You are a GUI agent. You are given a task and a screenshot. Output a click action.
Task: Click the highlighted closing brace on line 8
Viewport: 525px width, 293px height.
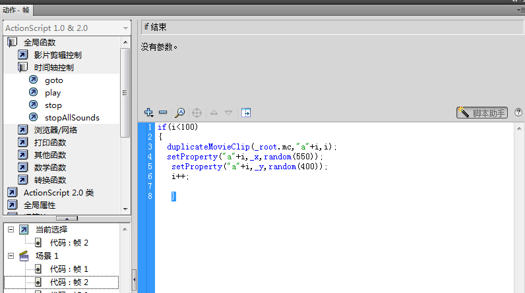(173, 196)
